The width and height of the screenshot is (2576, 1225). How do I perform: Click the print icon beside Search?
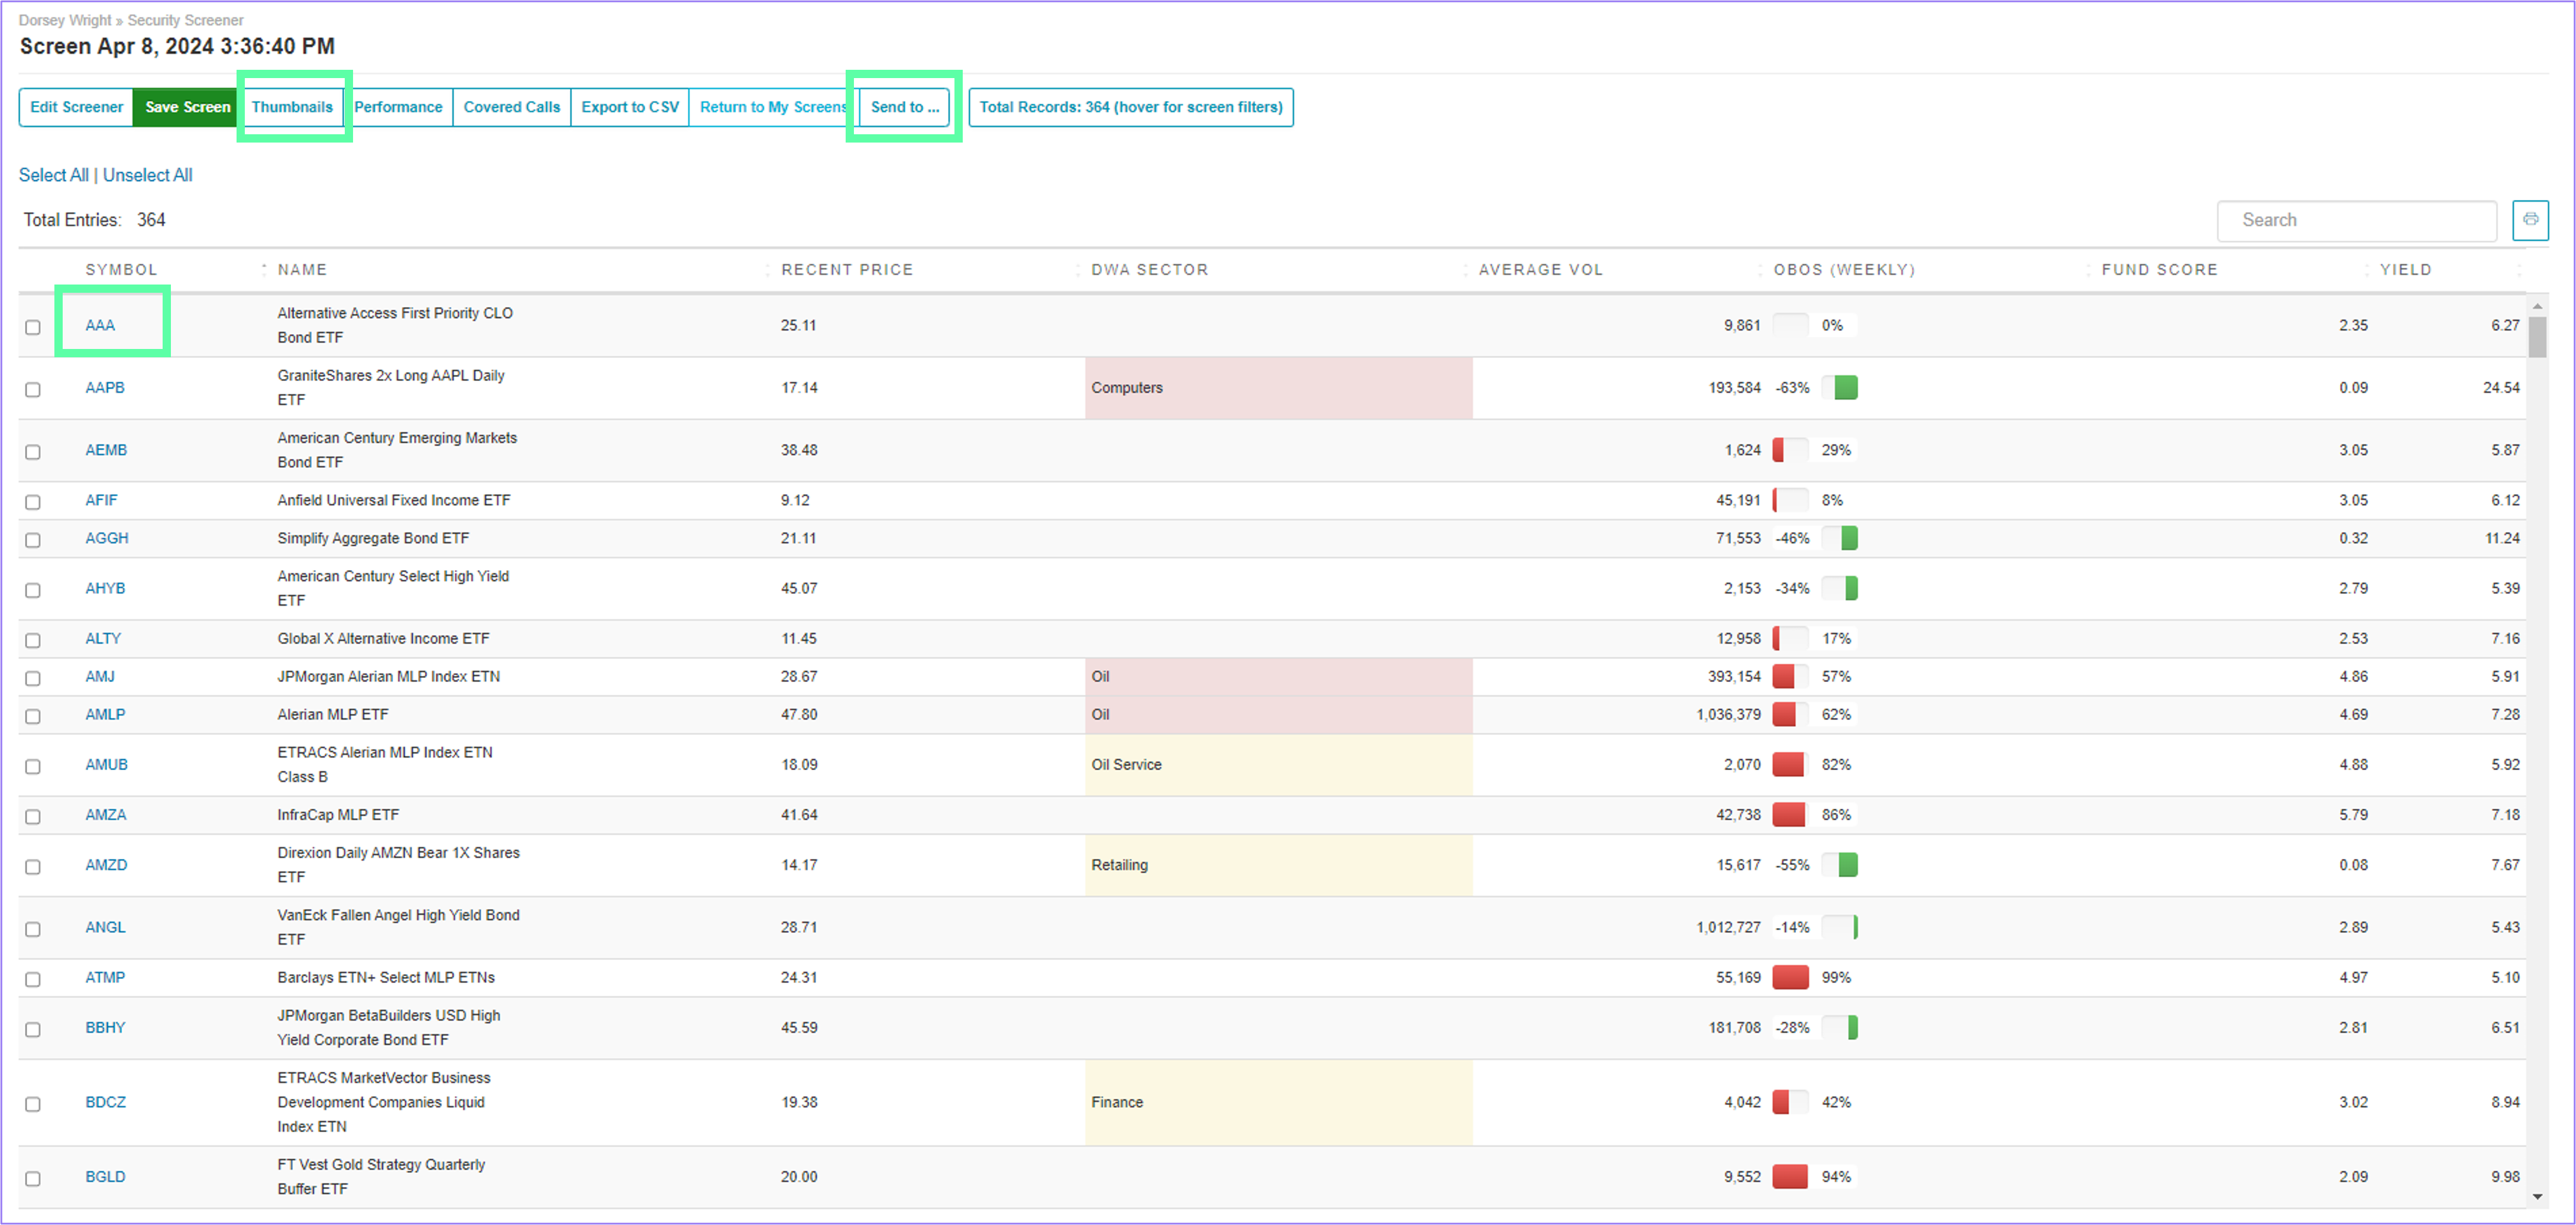[x=2530, y=220]
